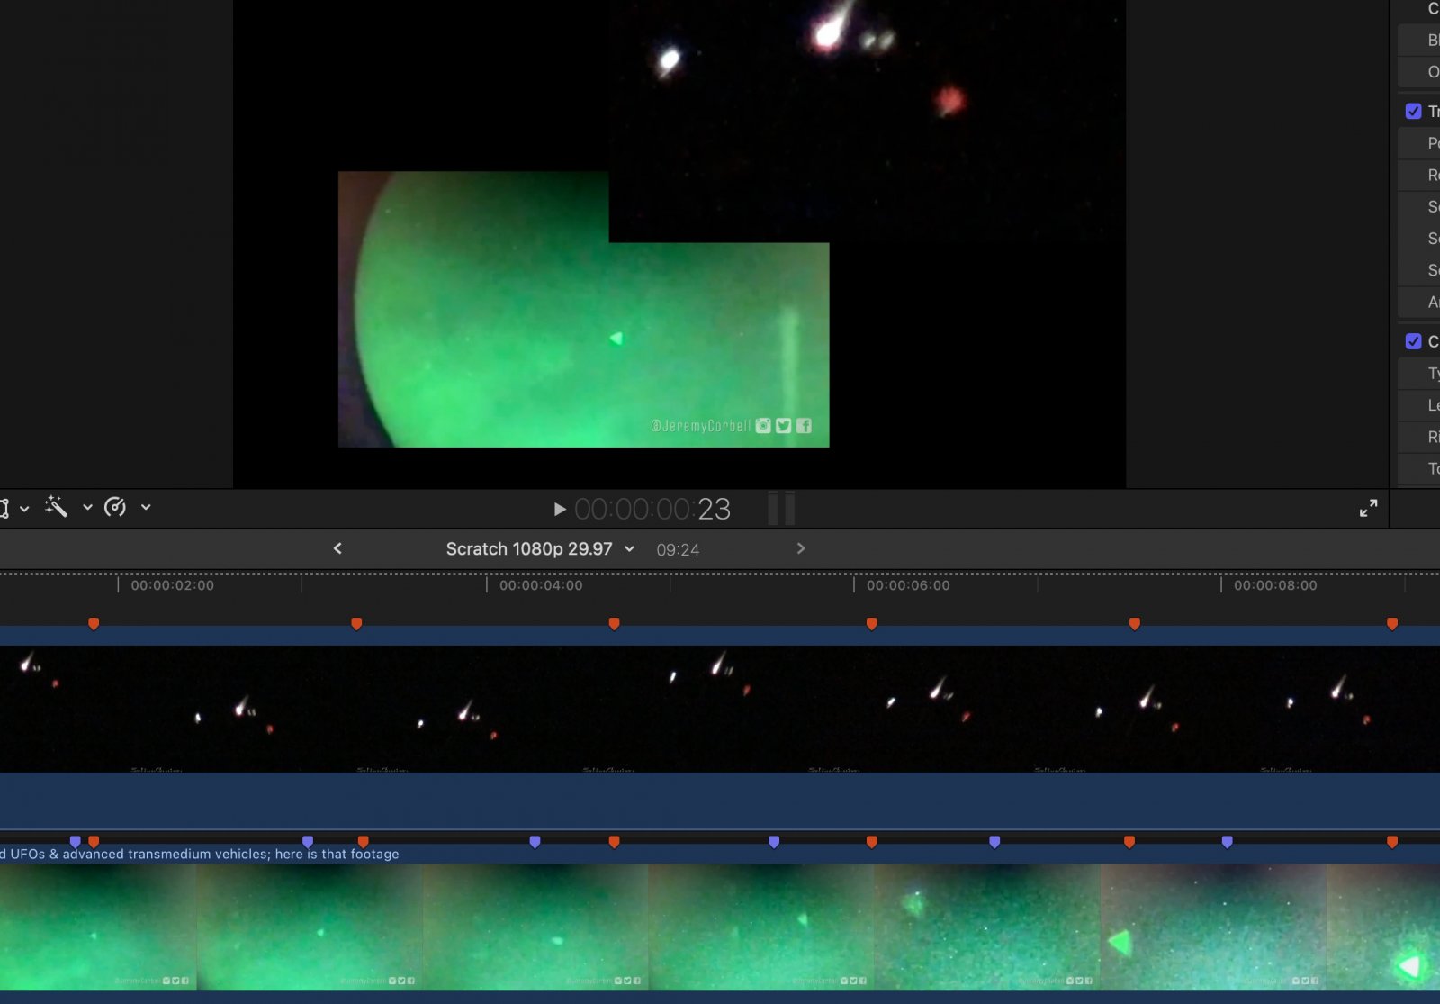Click the audio meters icon
Viewport: 1440px width, 1004px height.
pyautogui.click(x=781, y=509)
